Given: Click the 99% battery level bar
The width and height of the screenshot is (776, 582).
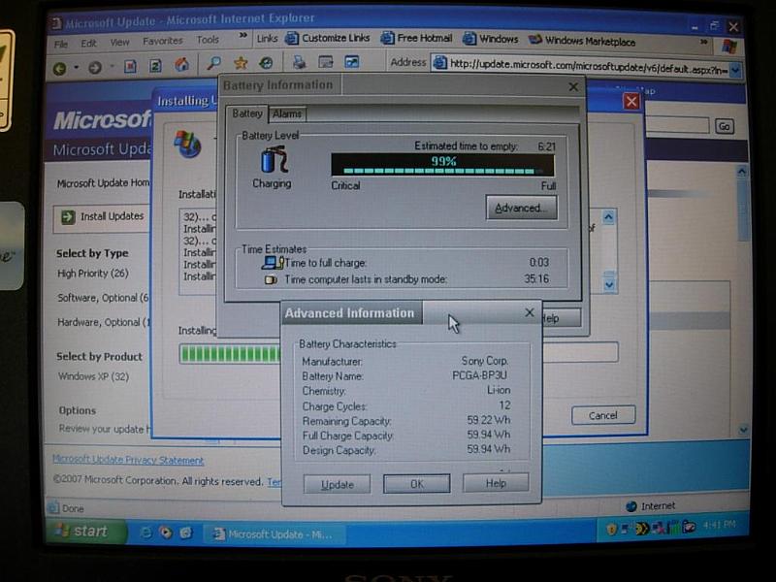Looking at the screenshot, I should click(x=443, y=165).
